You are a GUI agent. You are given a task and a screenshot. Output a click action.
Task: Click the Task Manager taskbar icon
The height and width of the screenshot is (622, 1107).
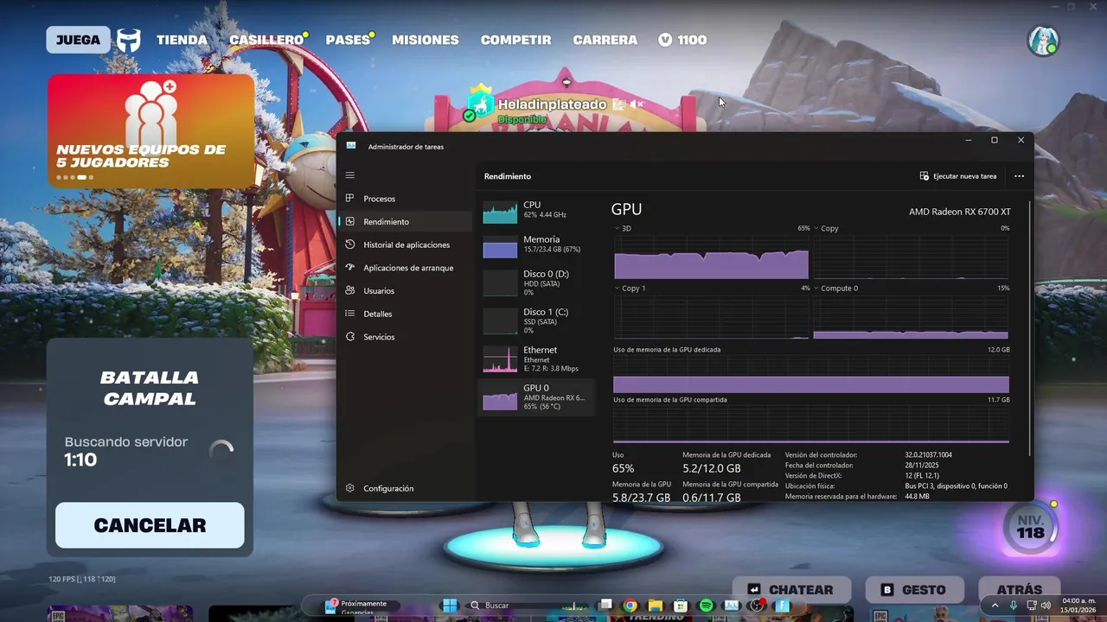(732, 606)
